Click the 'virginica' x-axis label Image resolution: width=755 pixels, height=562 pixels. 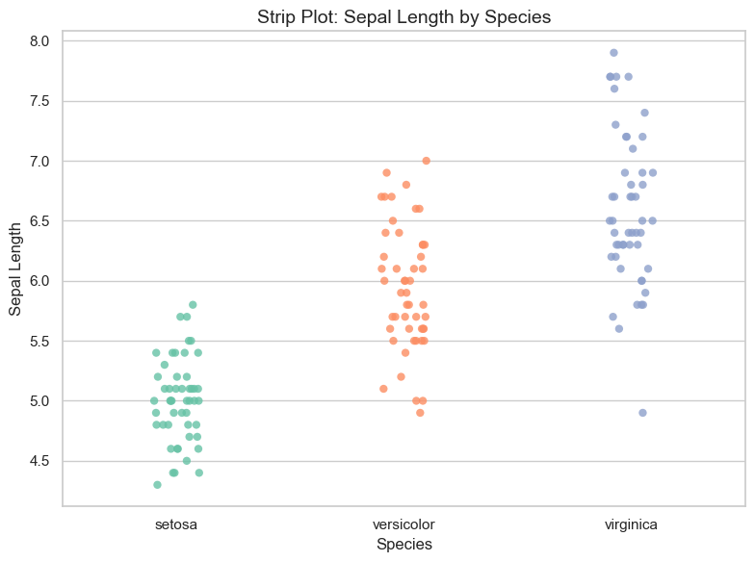pos(631,524)
